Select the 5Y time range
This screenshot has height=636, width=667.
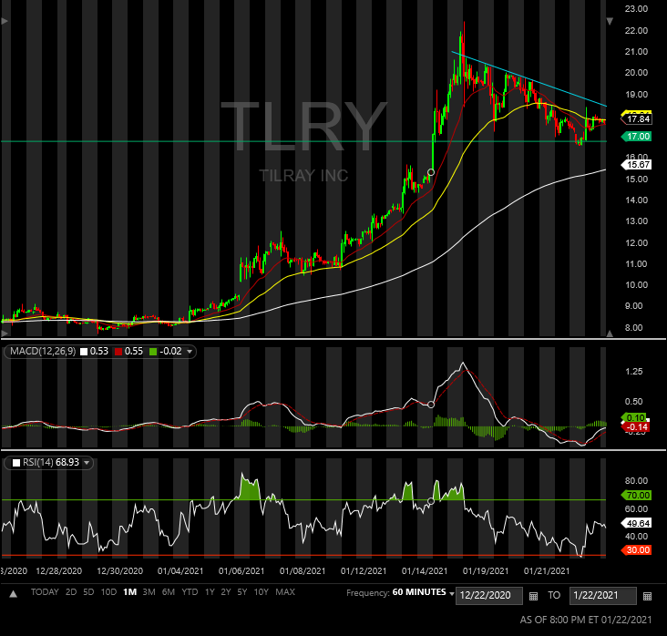click(x=242, y=592)
